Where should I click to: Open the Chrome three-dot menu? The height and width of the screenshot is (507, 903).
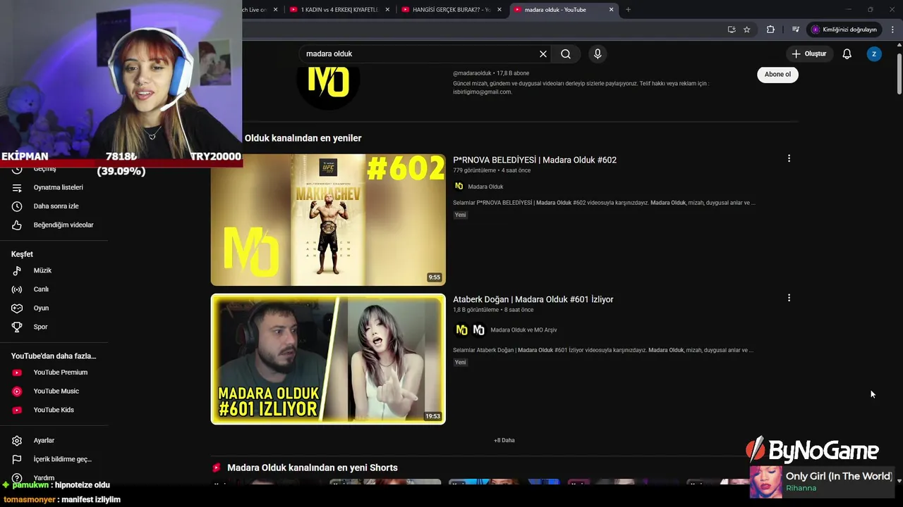(892, 30)
